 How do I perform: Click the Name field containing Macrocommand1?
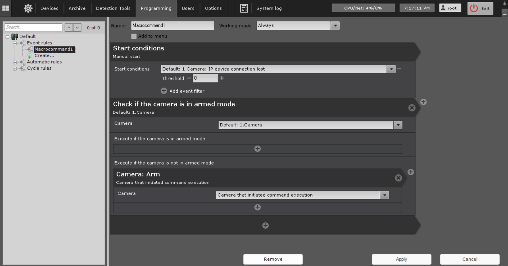[x=173, y=26]
